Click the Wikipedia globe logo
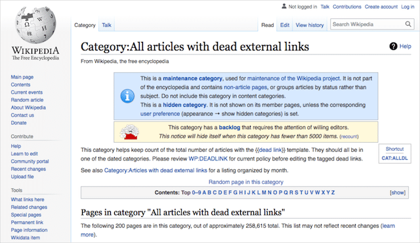 point(35,25)
